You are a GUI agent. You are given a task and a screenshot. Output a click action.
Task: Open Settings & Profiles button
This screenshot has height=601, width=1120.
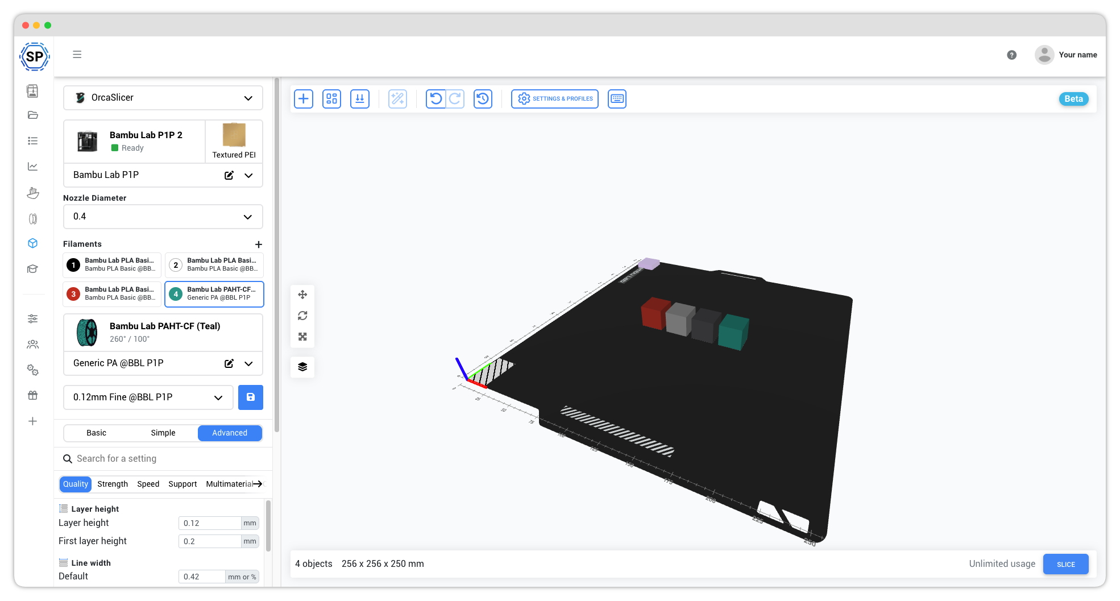click(555, 99)
